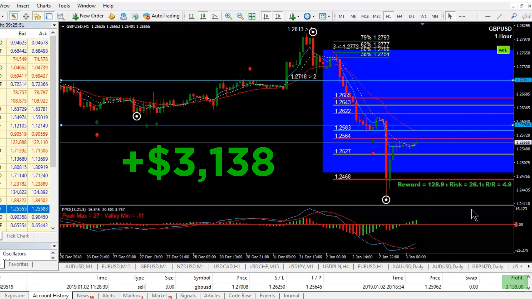Viewport: 532px width, 299px height.
Task: Switch timeframe to M1
Action: pyautogui.click(x=341, y=16)
